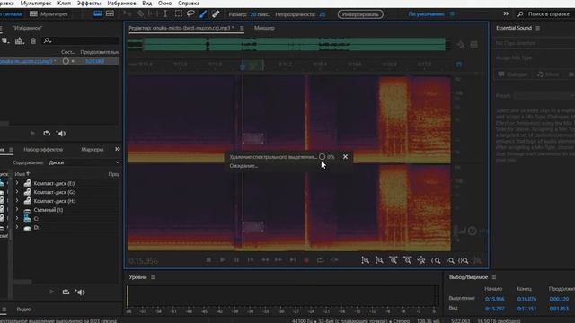Toggle Auto-play in Media Browser

click(x=80, y=292)
